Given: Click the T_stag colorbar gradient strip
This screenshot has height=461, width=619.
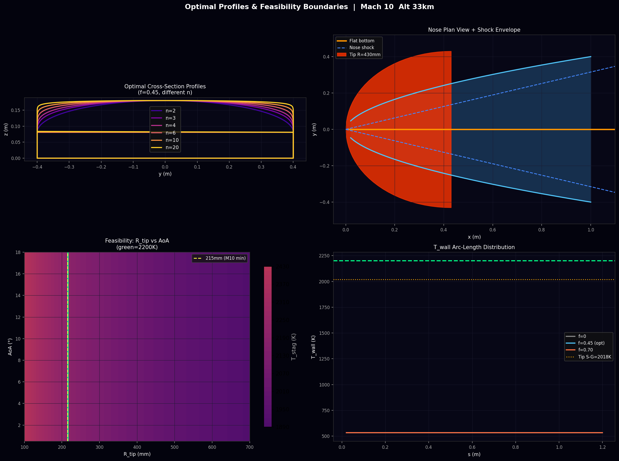Looking at the screenshot, I should pos(268,346).
